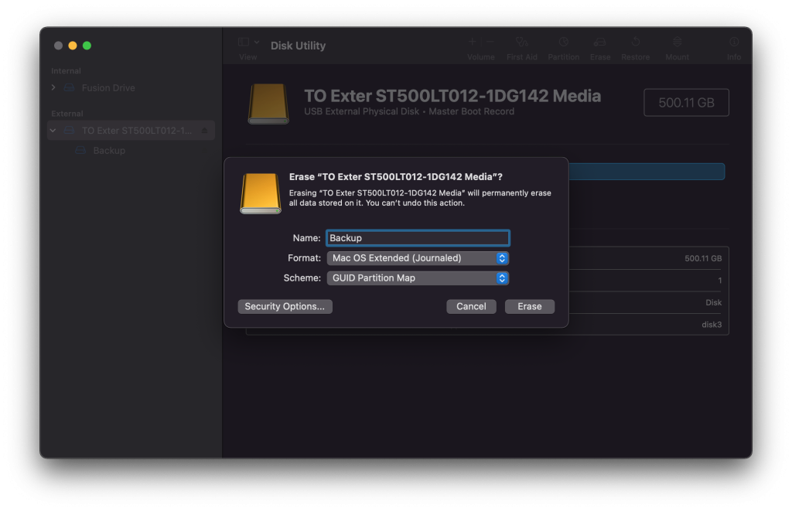Open Security Options
This screenshot has height=511, width=792.
click(x=285, y=306)
